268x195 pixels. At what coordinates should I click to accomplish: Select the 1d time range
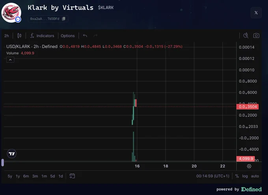coord(61,176)
